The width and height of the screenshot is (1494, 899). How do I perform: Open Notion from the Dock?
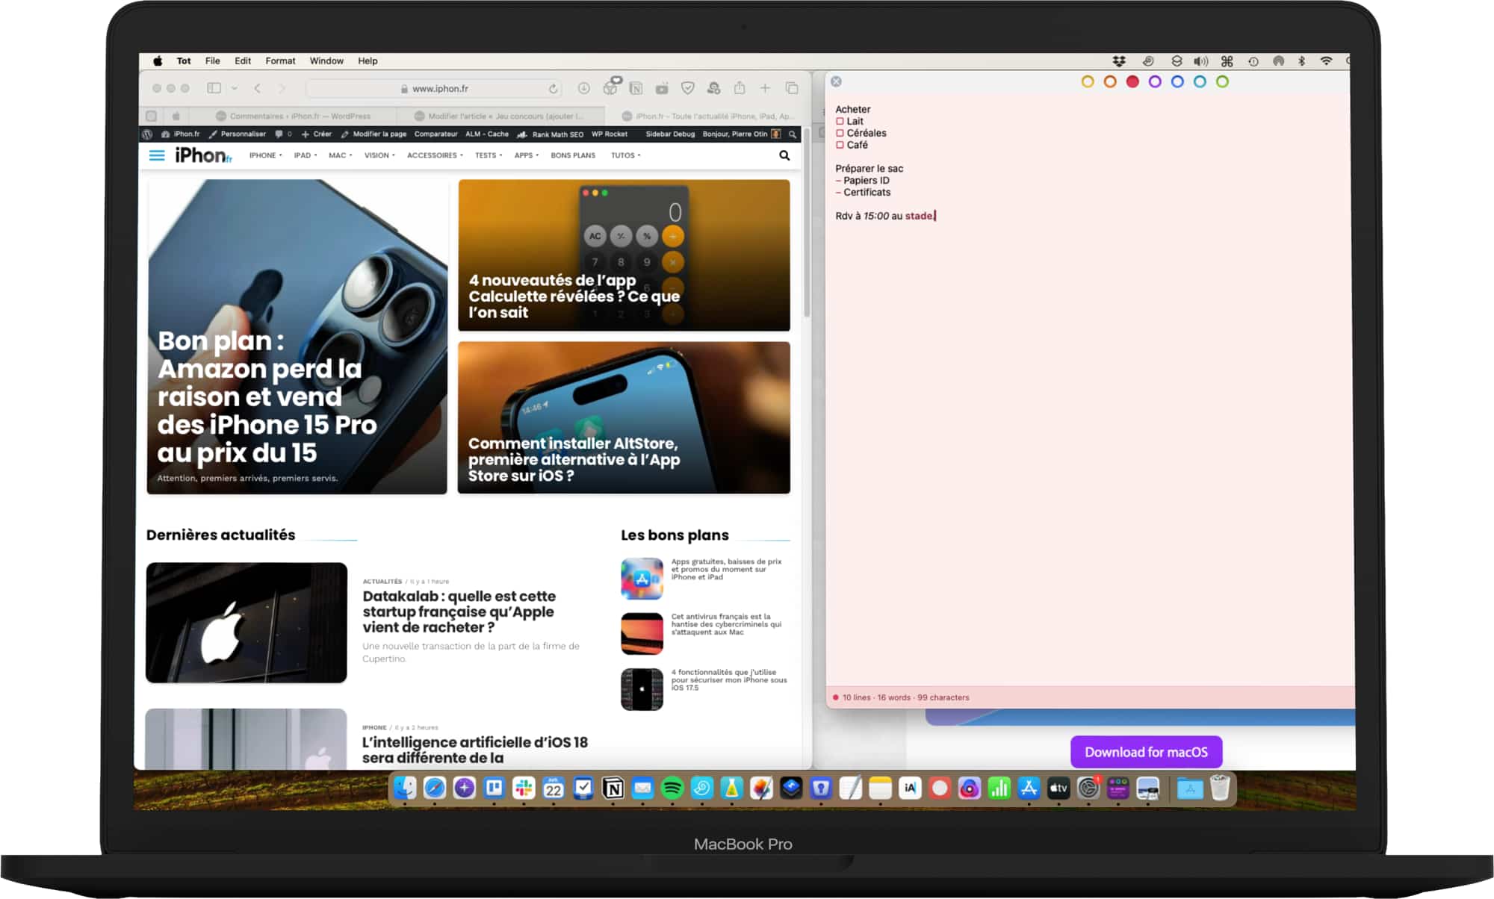click(613, 788)
